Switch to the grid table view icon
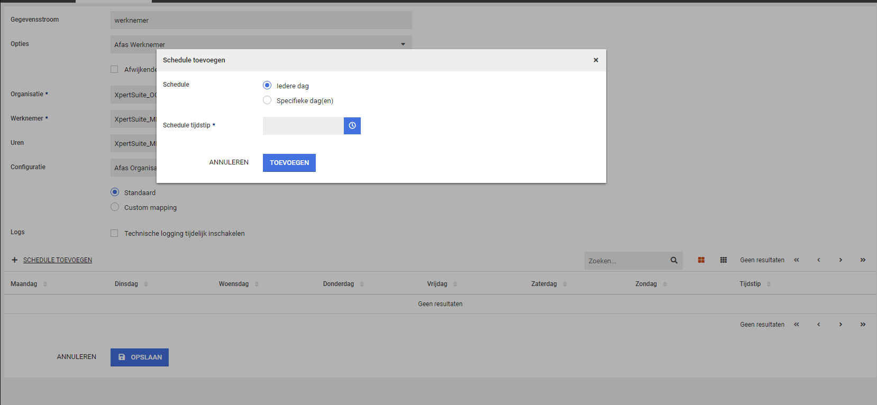 (x=723, y=260)
